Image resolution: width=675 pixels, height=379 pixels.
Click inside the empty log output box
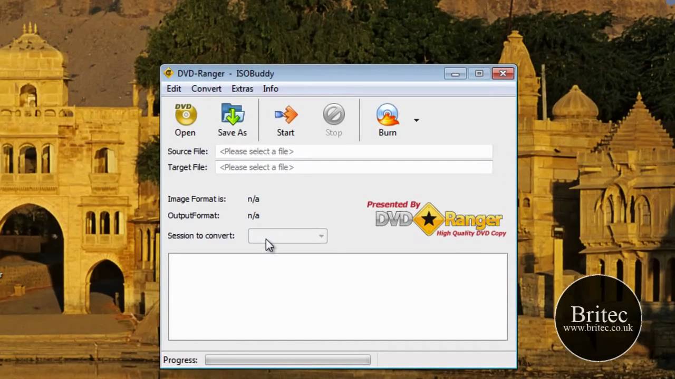(338, 296)
